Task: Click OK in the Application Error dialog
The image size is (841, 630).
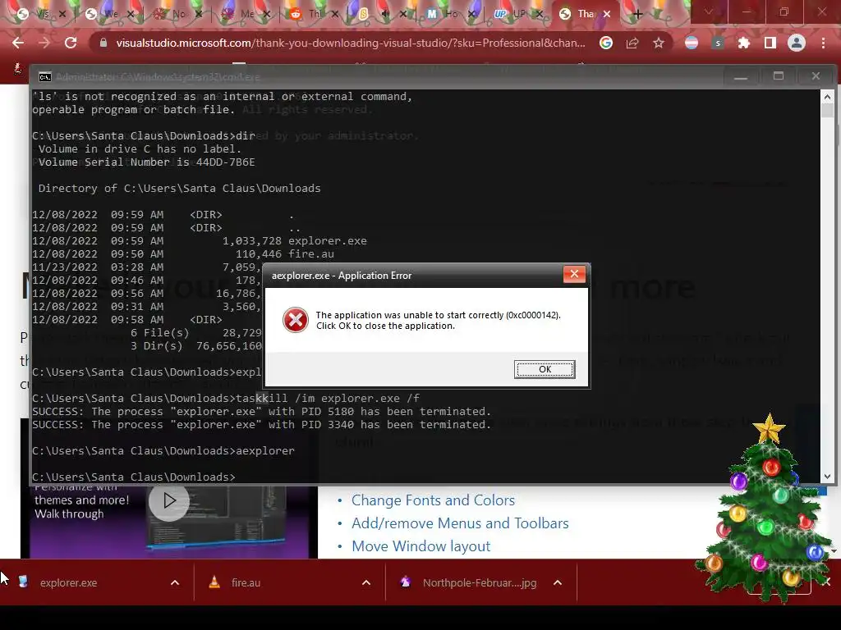Action: (545, 369)
